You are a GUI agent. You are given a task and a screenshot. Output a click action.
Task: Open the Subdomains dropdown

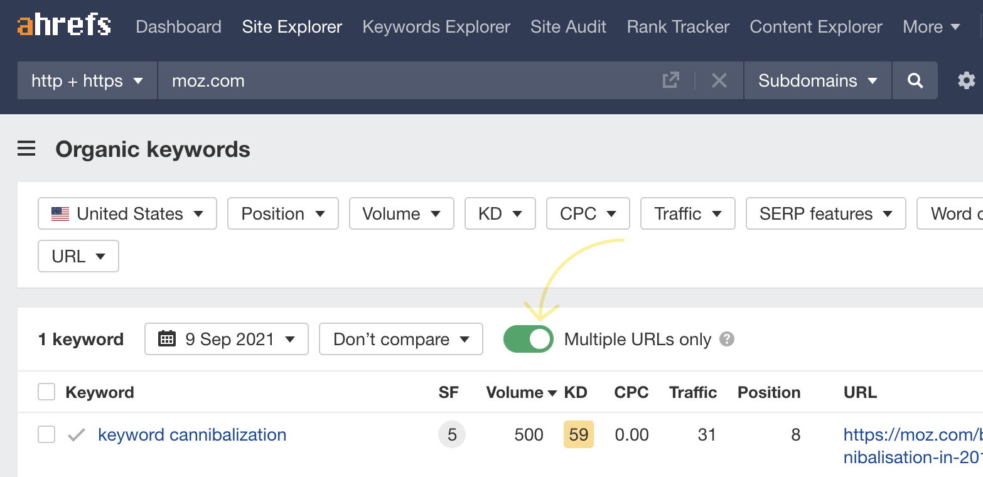pyautogui.click(x=816, y=80)
